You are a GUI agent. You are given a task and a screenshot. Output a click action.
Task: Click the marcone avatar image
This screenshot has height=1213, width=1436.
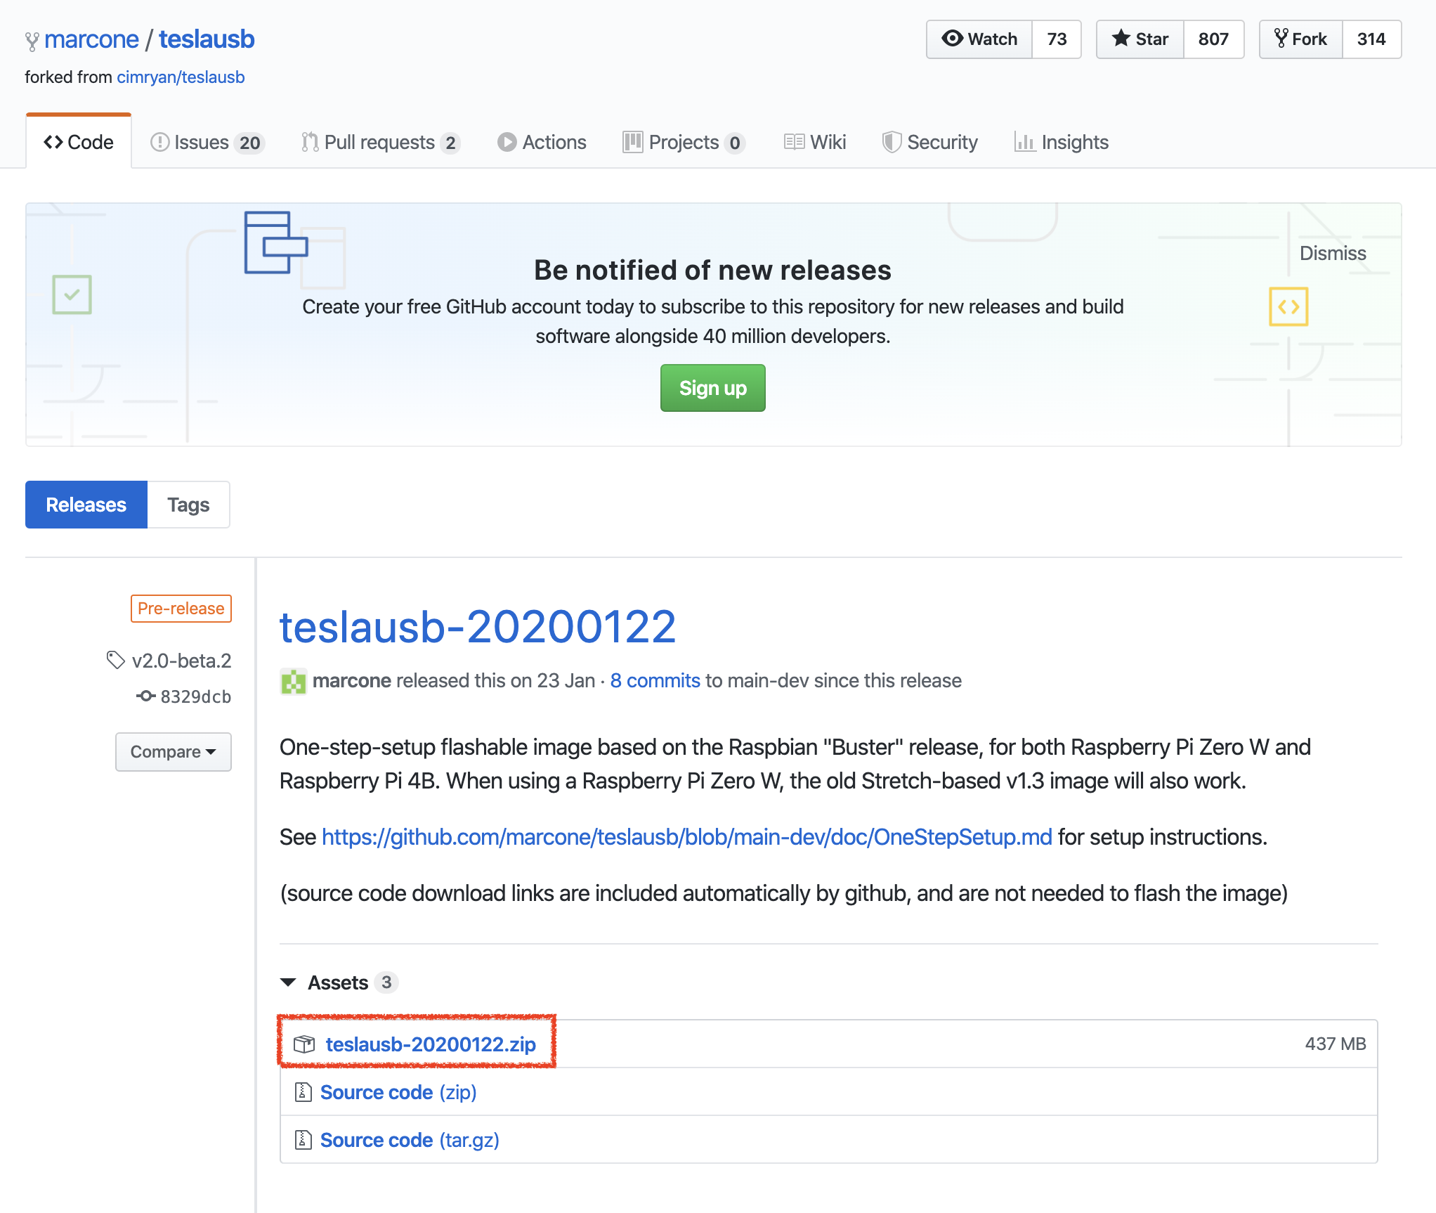click(x=294, y=681)
